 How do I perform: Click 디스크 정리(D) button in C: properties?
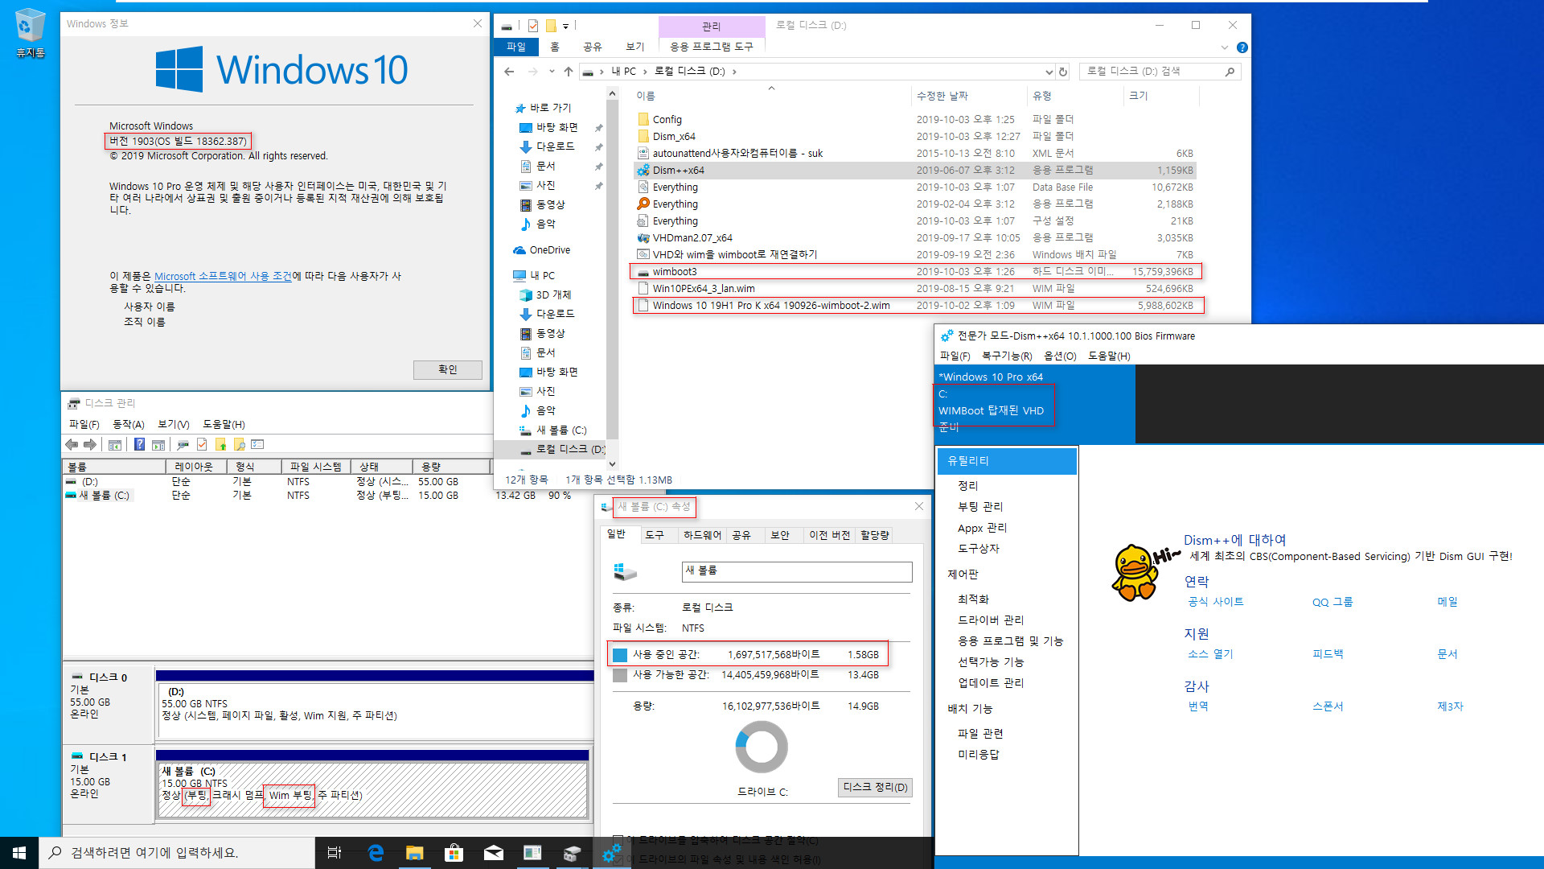[x=875, y=787]
